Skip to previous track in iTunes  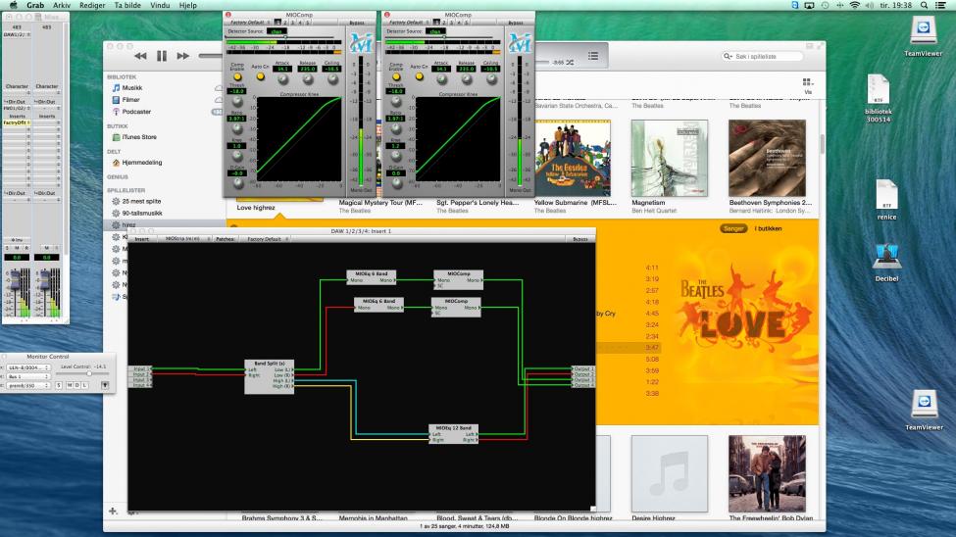coord(140,56)
